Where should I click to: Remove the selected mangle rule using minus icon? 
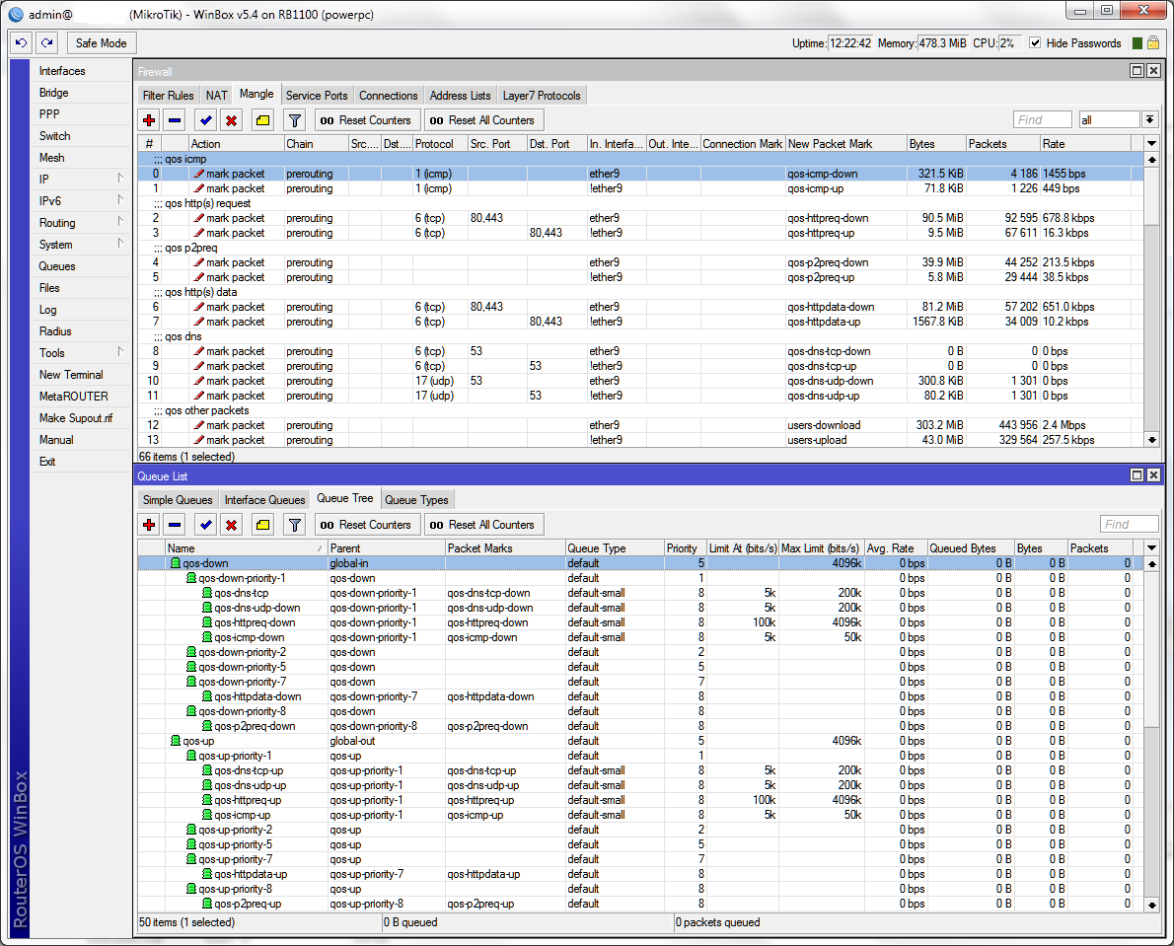pyautogui.click(x=176, y=120)
